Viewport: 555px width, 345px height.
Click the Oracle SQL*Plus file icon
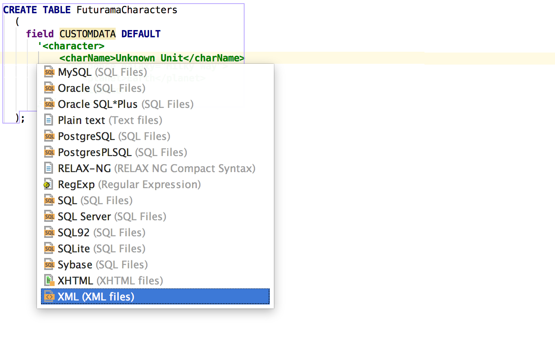click(49, 104)
